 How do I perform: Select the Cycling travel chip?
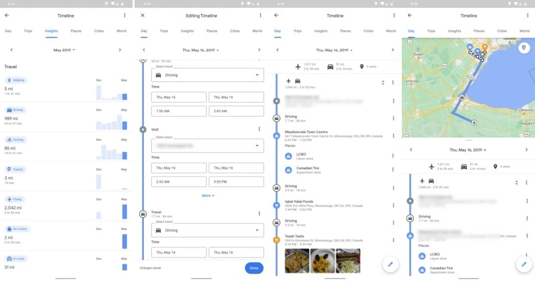point(15,139)
